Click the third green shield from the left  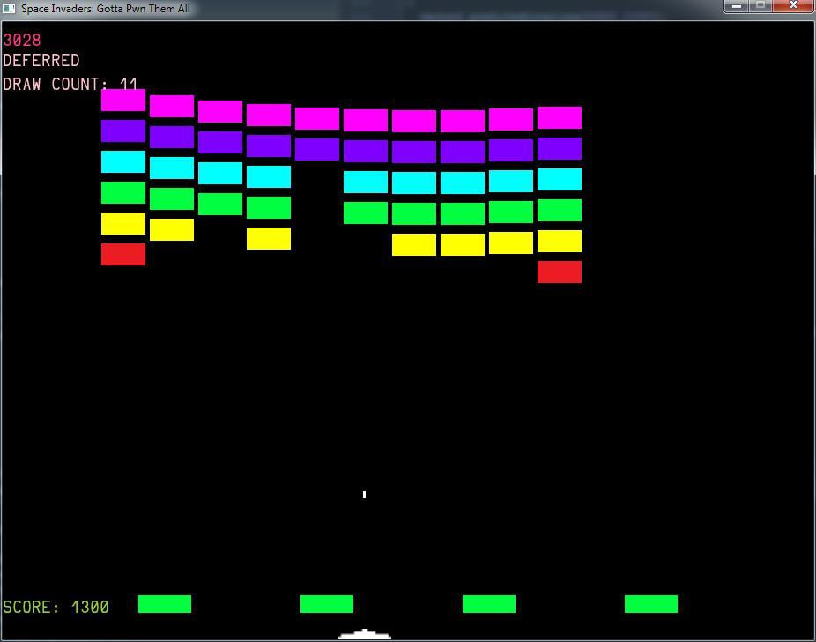[489, 604]
